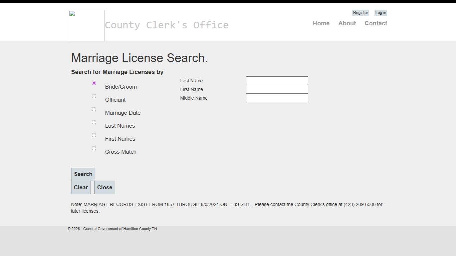Viewport: 456px width, 256px height.
Task: Open the Contact page
Action: point(376,23)
